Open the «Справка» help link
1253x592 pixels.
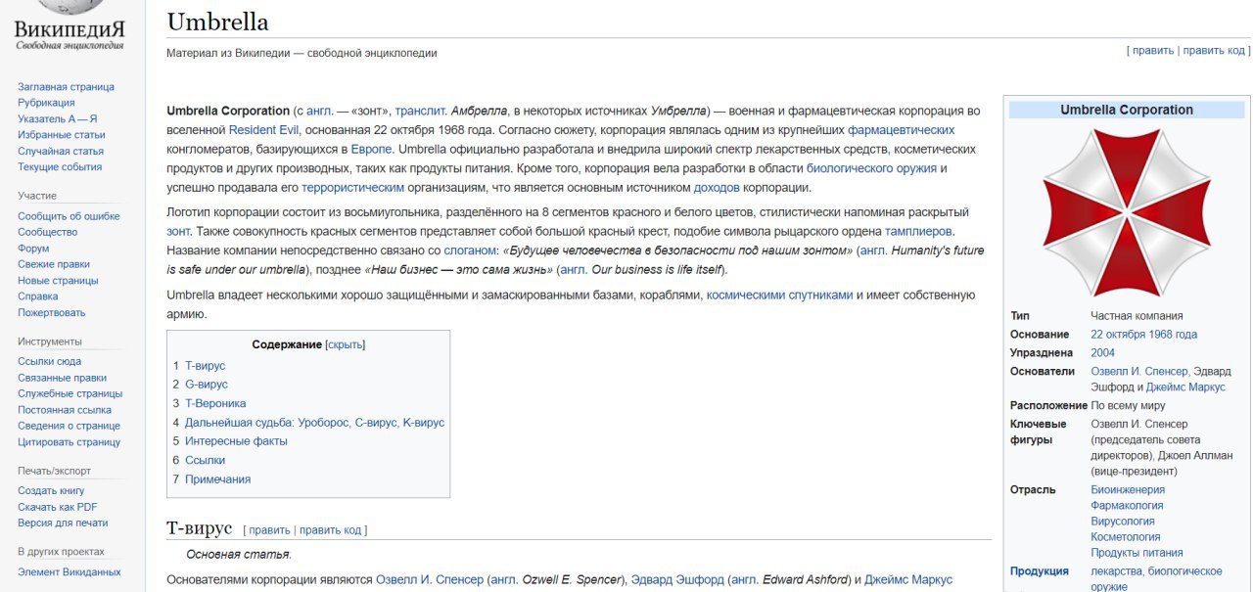pos(37,296)
